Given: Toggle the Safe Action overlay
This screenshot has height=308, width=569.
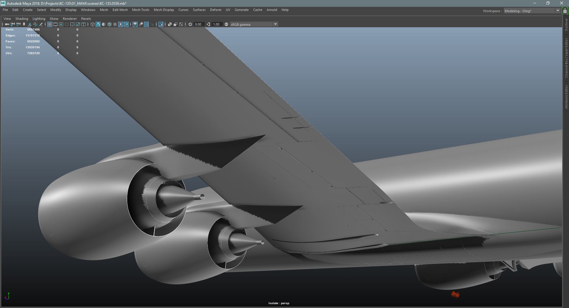Looking at the screenshot, I should coord(78,24).
